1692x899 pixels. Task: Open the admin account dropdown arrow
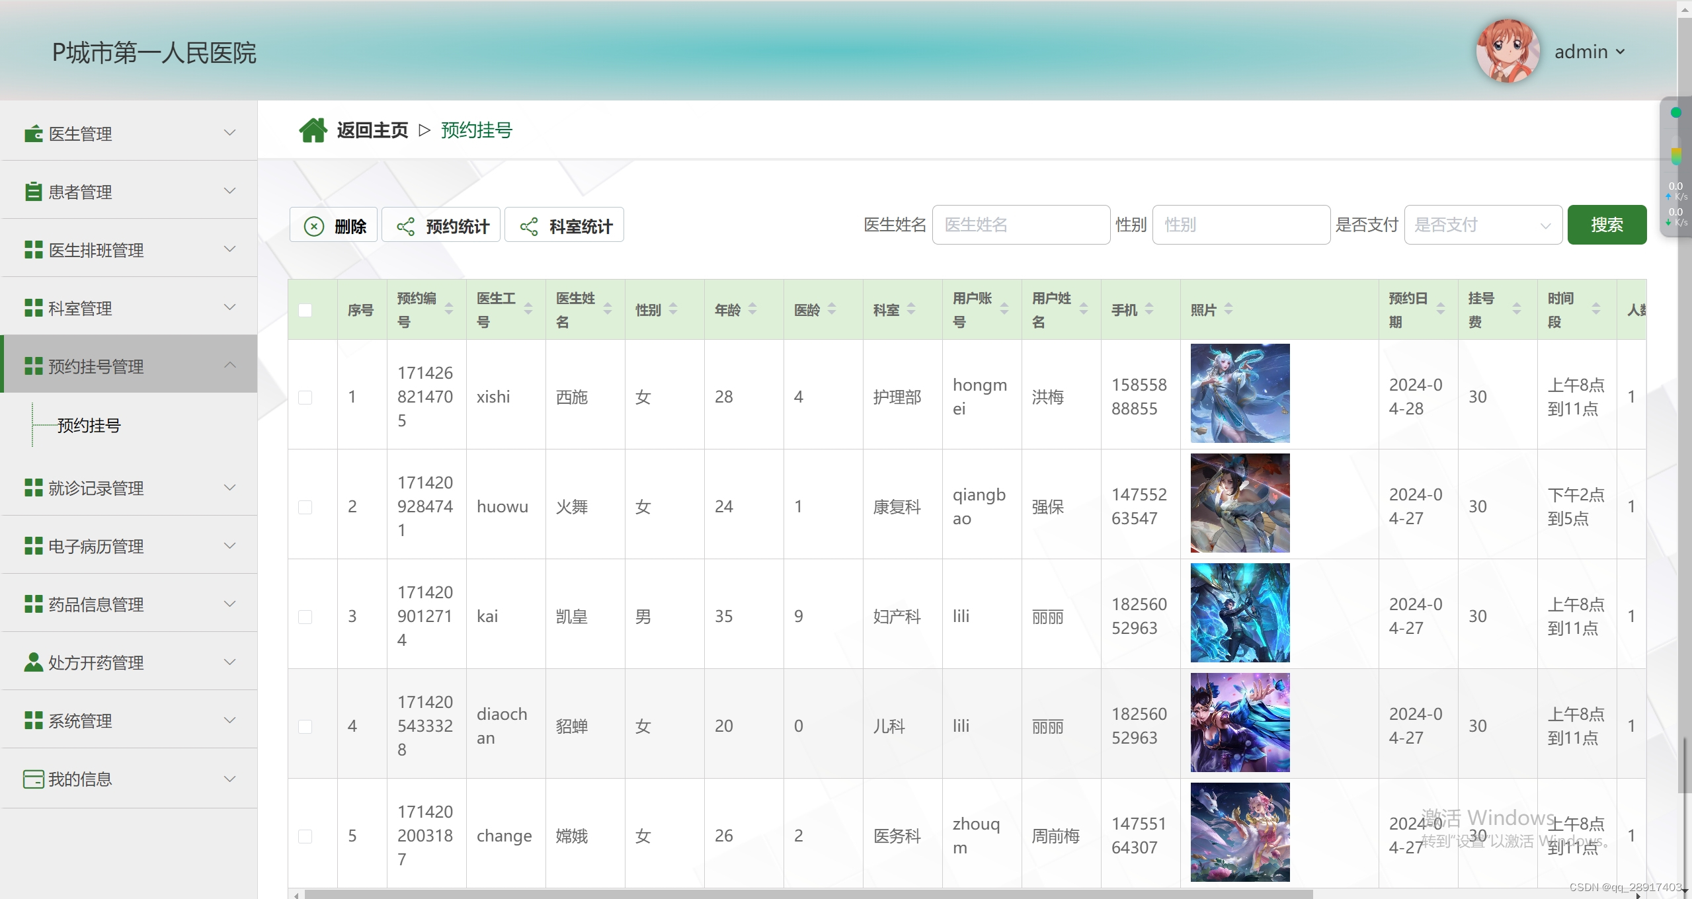pyautogui.click(x=1621, y=52)
